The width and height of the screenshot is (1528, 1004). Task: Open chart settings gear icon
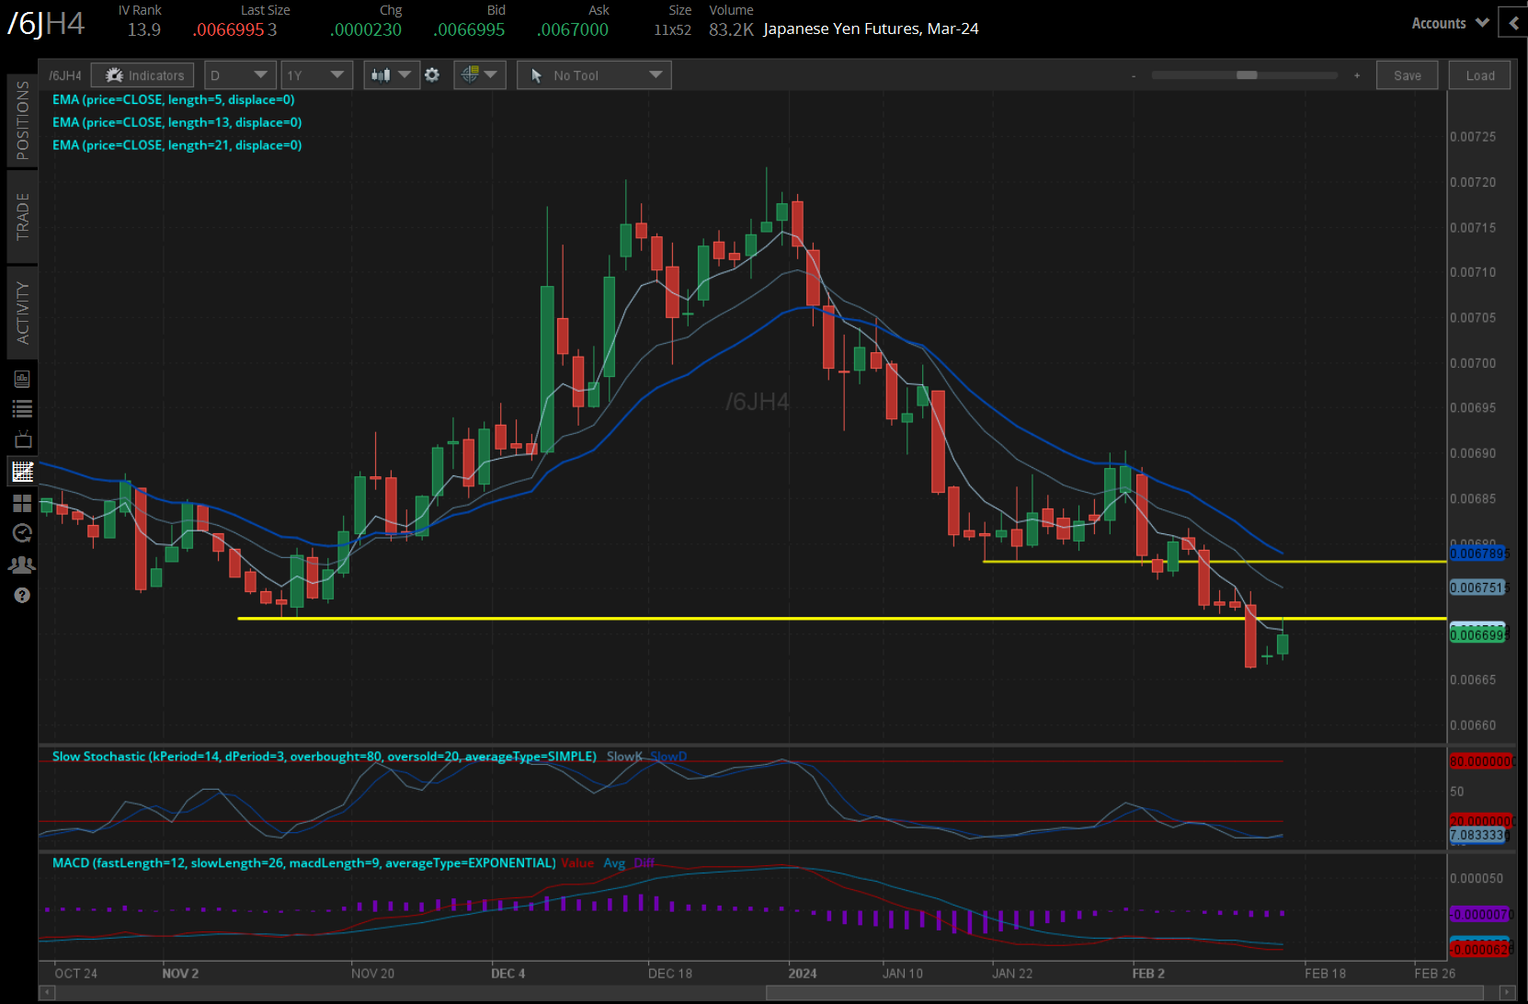pos(432,75)
